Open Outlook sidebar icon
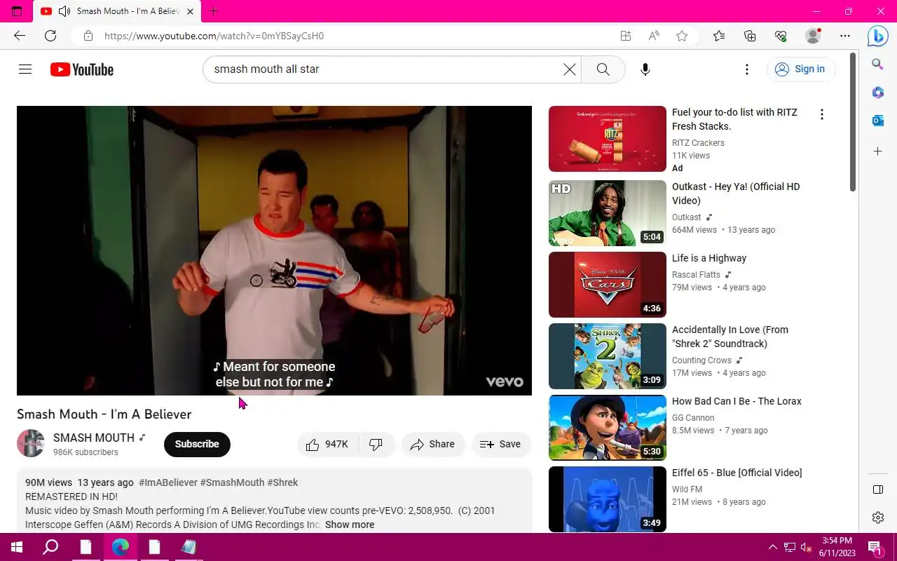This screenshot has height=561, width=897. 877,121
